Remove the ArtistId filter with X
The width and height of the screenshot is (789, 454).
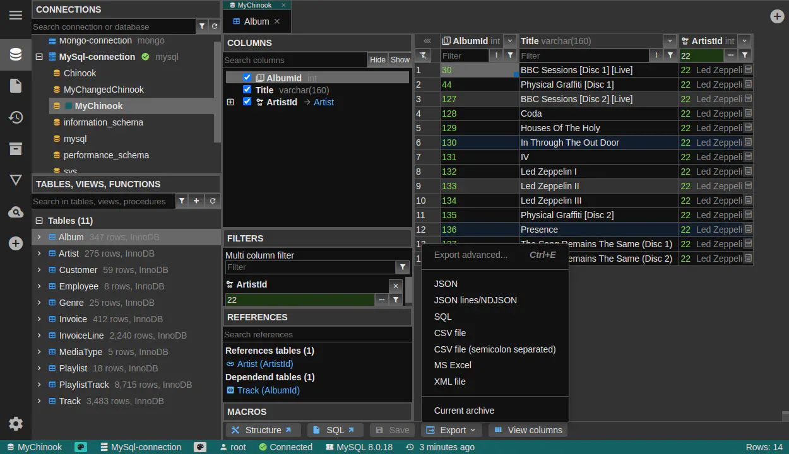[395, 286]
